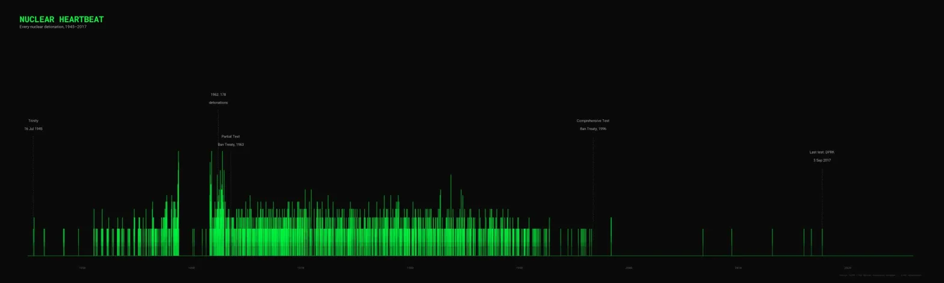Click the '1962: 178 detonations' annotation label

[x=218, y=98]
